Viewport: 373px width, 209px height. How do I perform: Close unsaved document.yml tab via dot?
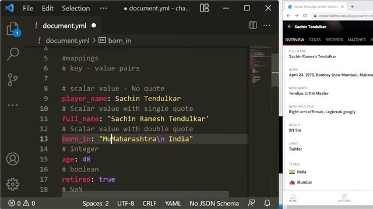click(94, 26)
